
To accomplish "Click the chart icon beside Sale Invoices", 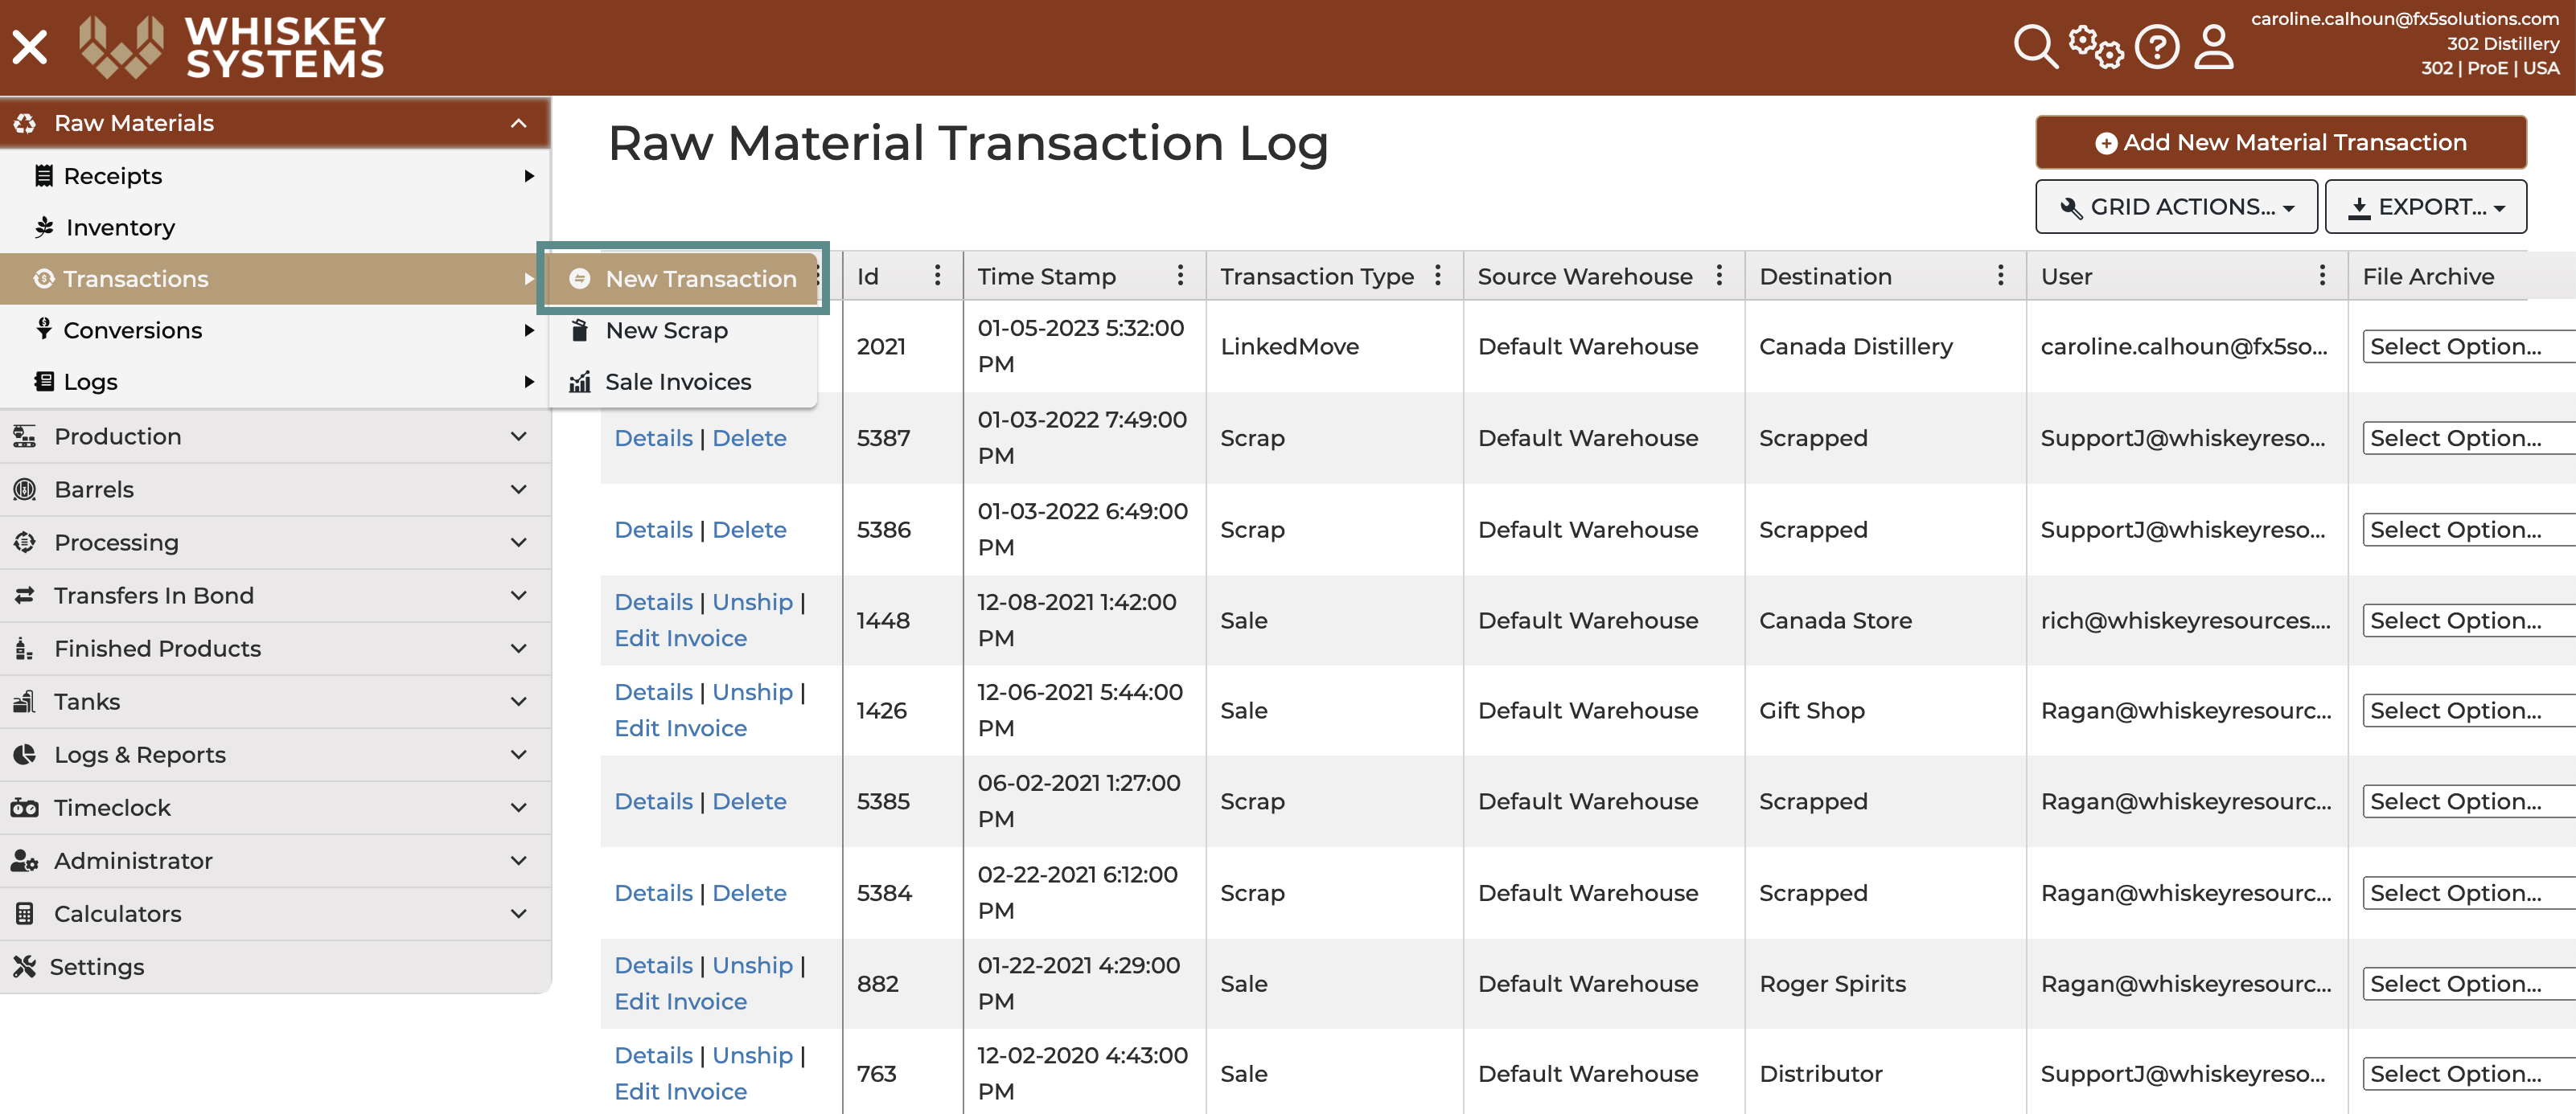I will pyautogui.click(x=580, y=382).
